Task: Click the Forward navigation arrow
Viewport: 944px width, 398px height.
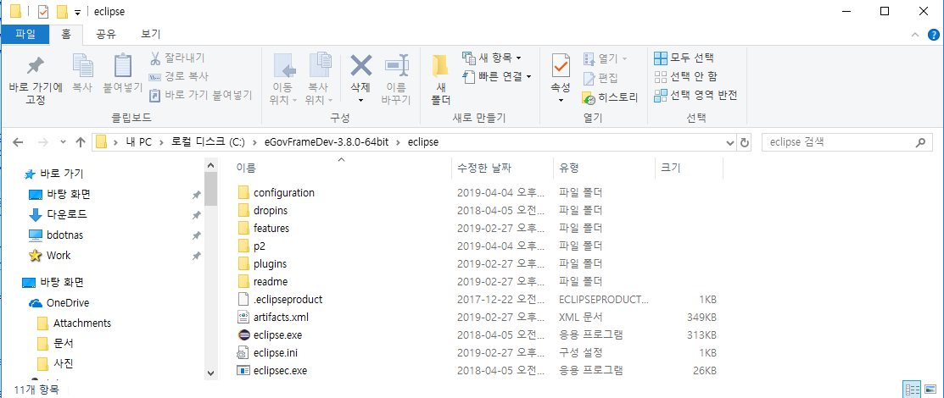Action: tap(42, 142)
